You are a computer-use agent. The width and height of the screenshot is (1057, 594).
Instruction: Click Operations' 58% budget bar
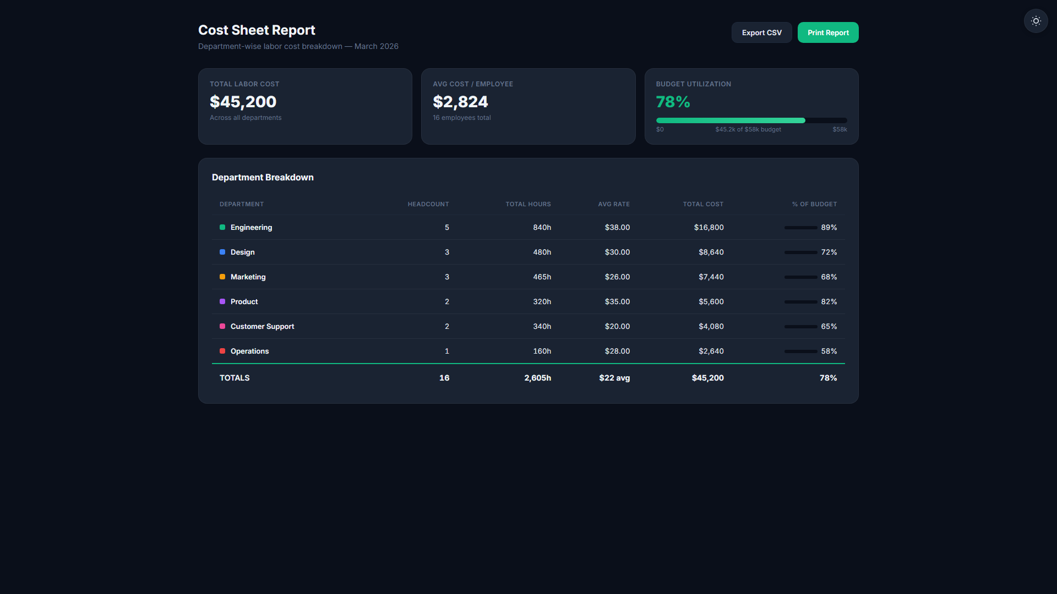point(800,351)
